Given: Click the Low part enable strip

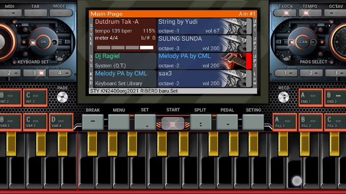Looking at the screenshot, I should coord(249,79).
